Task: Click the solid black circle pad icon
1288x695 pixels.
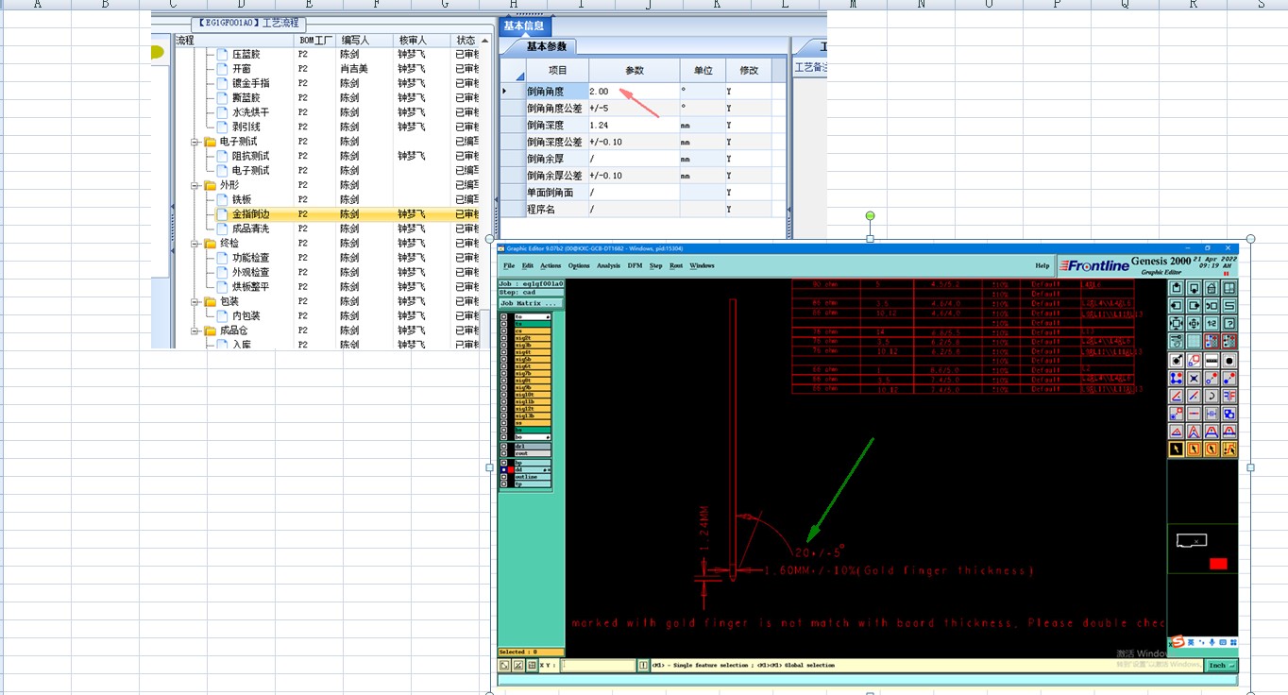Action: [1230, 360]
